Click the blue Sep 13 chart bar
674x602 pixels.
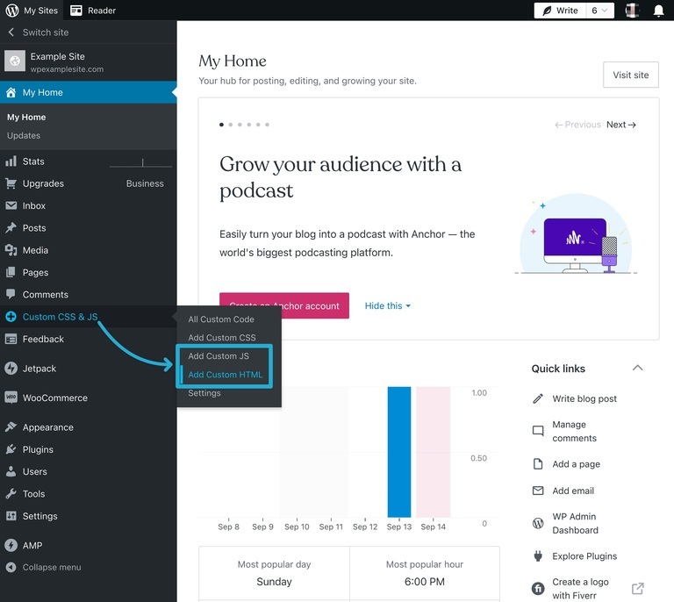click(x=399, y=452)
